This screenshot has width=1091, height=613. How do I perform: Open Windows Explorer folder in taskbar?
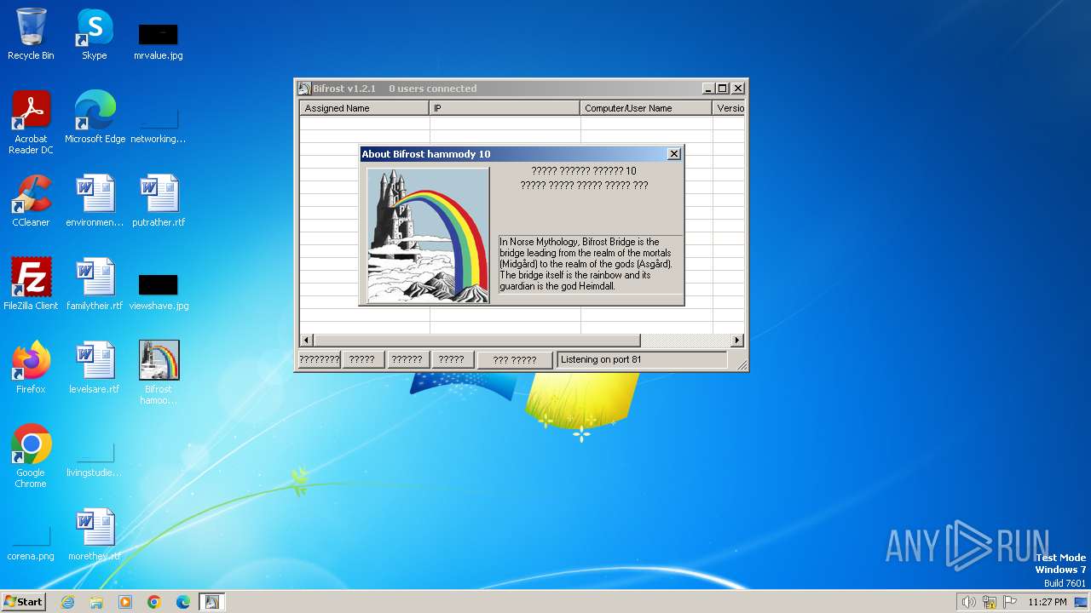click(96, 602)
